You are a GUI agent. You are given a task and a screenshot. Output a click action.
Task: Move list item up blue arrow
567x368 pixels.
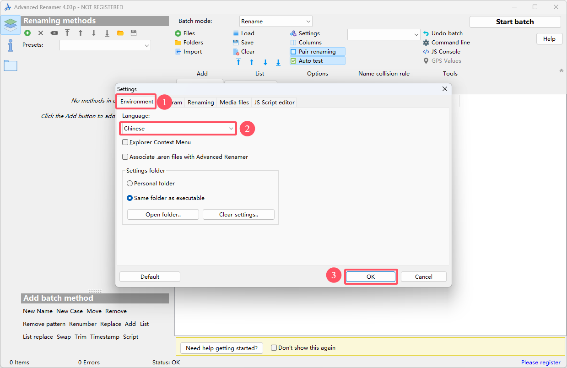pyautogui.click(x=252, y=62)
